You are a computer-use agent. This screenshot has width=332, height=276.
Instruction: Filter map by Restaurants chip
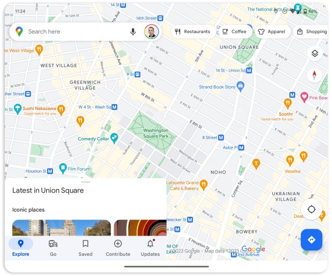click(192, 32)
